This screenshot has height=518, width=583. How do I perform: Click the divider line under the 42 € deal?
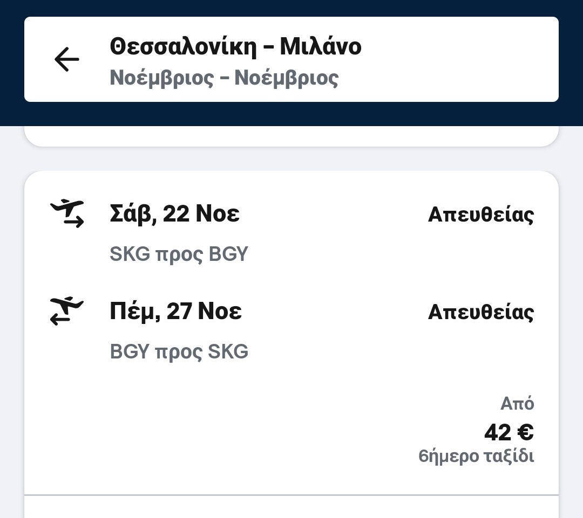pyautogui.click(x=291, y=494)
